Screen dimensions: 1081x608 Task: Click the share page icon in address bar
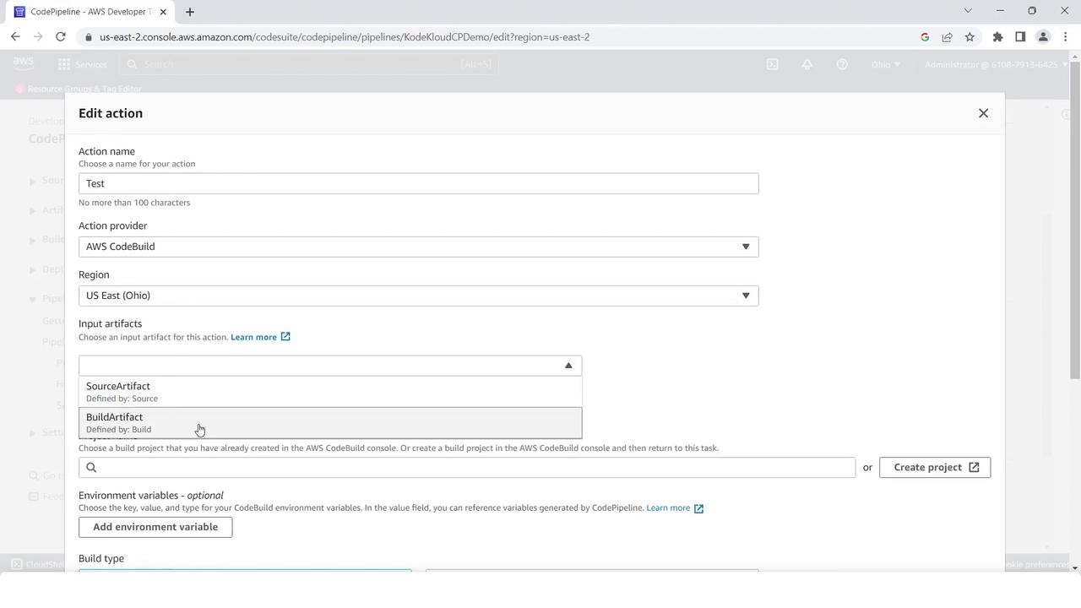click(x=947, y=37)
